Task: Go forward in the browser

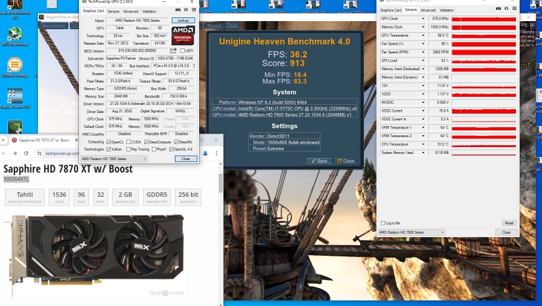Action: [x=15, y=153]
